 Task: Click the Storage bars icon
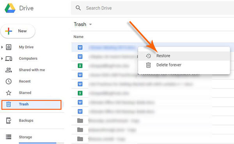click(x=9, y=137)
